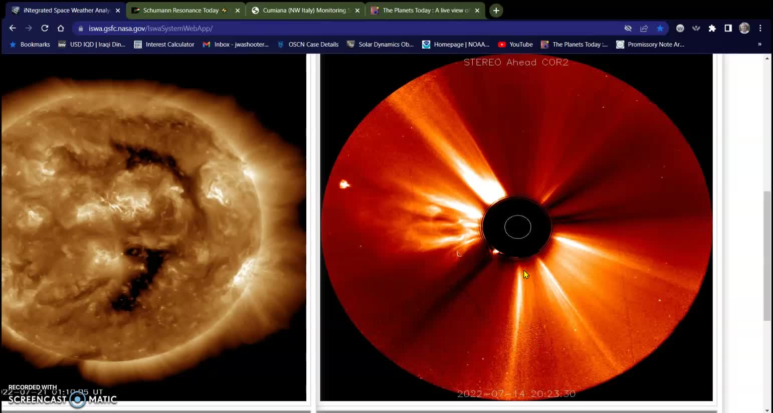This screenshot has height=413, width=773.
Task: Click the page's vertical scrollbar thumb
Action: tap(767, 256)
